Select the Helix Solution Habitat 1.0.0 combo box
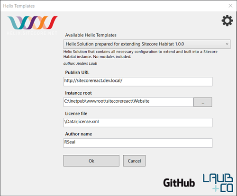The height and width of the screenshot is (196, 237). tap(147, 44)
